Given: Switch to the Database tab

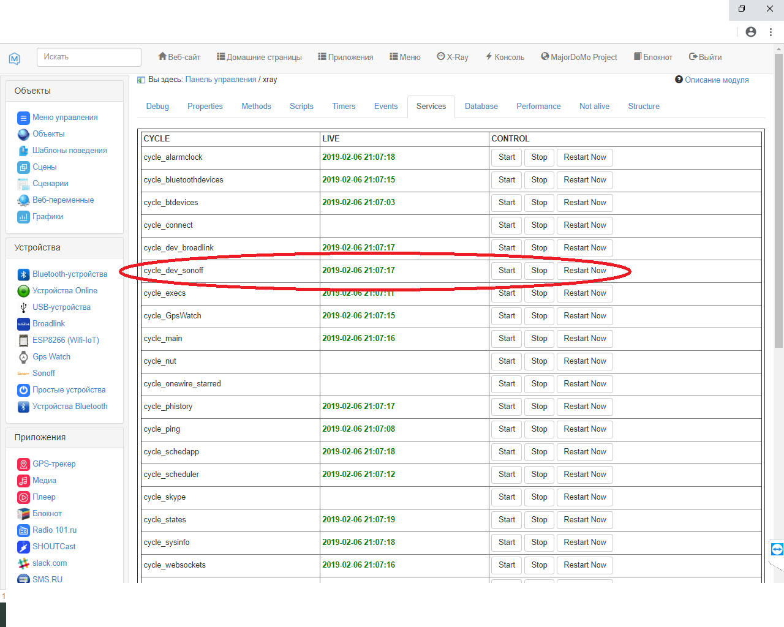Looking at the screenshot, I should (x=481, y=107).
